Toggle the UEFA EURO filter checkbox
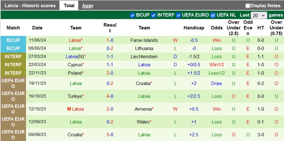The image size is (284, 141). (178, 15)
